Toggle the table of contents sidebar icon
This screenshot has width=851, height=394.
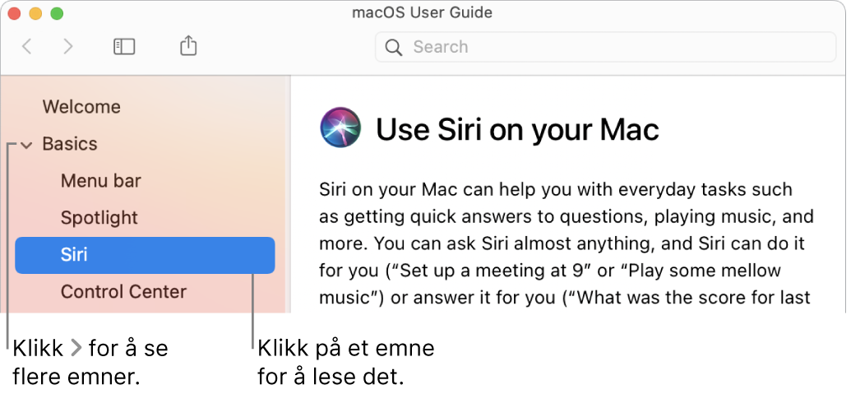124,47
